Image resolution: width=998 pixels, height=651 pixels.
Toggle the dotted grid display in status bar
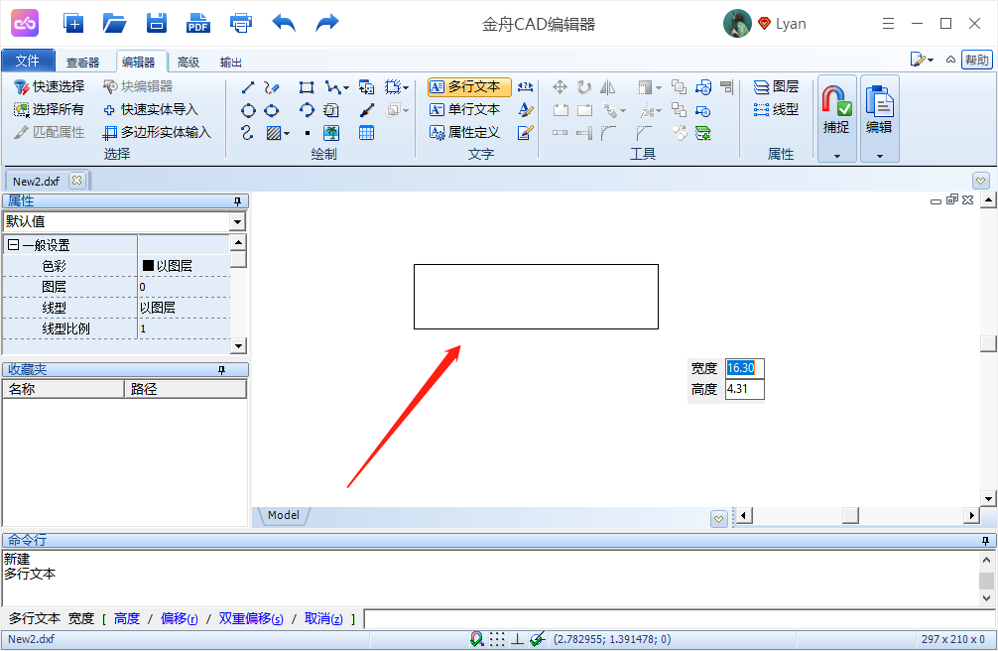coord(497,639)
